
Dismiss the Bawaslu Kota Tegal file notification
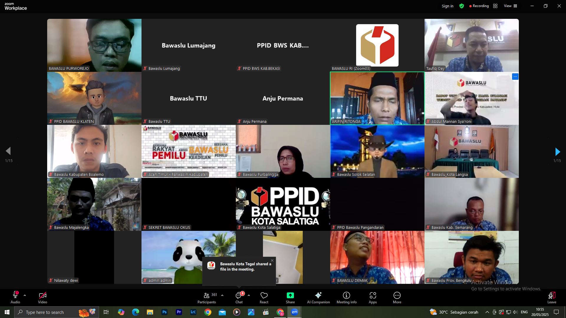[x=272, y=261]
